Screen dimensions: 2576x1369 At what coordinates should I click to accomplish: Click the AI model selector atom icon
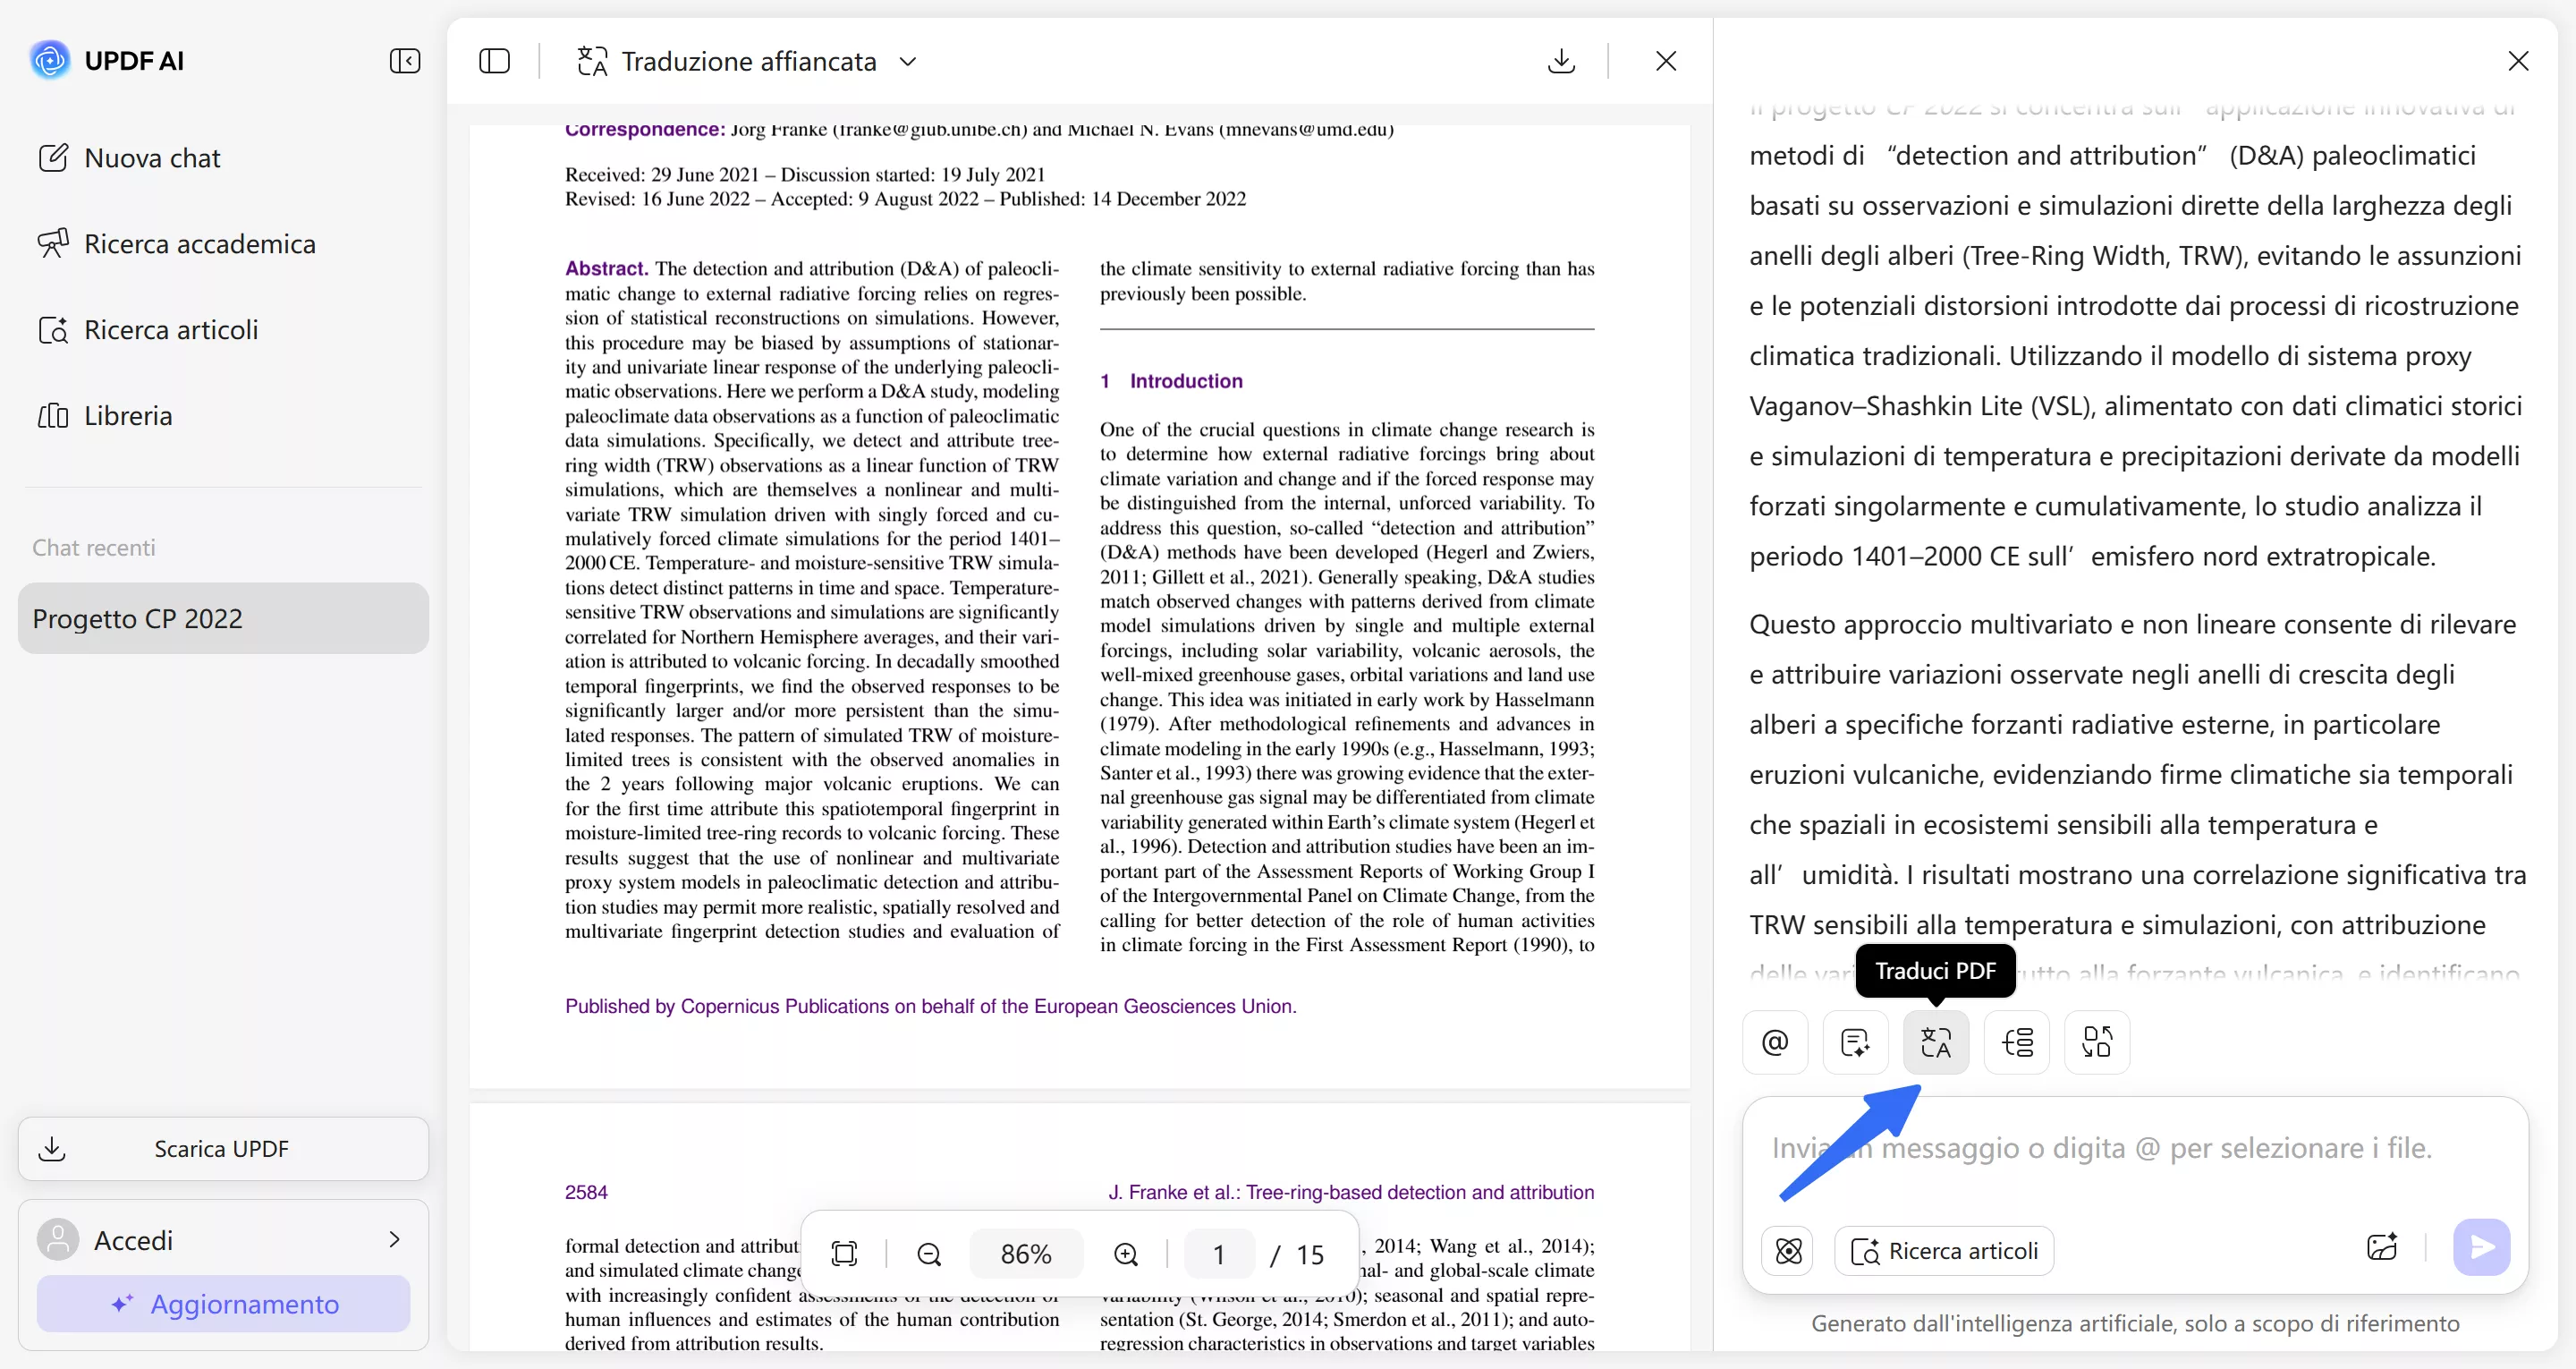tap(1787, 1250)
